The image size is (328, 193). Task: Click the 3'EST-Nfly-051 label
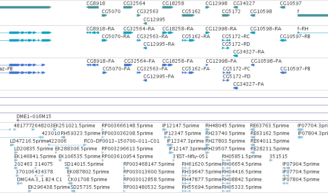click(190, 156)
